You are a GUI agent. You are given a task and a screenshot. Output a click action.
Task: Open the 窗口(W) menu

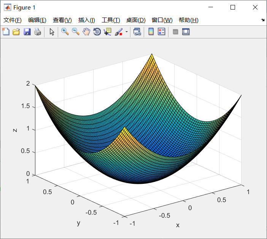[x=162, y=20]
